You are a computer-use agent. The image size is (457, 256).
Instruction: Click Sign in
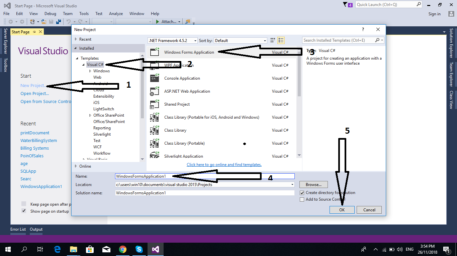(434, 14)
